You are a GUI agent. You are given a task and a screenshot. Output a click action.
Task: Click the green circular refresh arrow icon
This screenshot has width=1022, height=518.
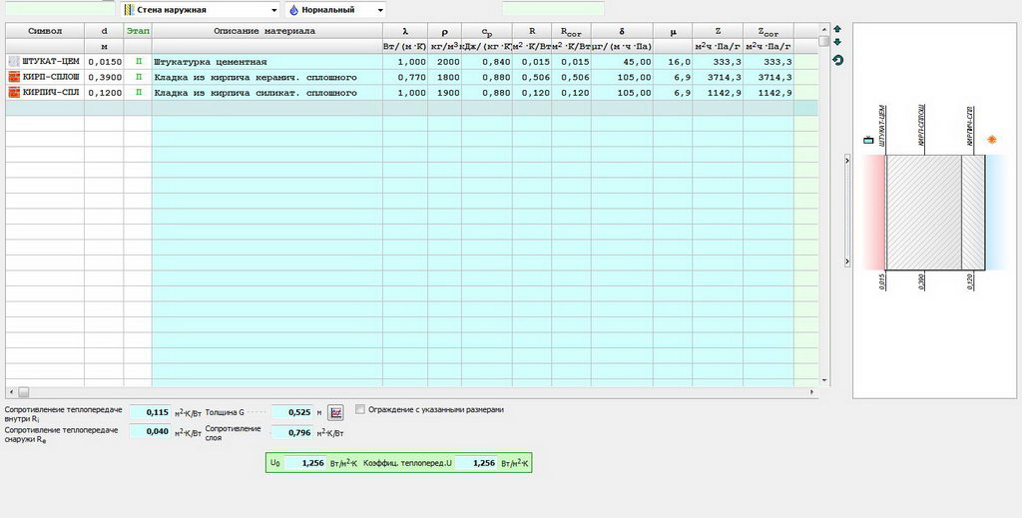coord(836,61)
